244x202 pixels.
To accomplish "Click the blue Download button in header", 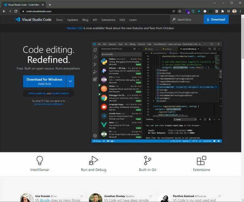I will click(216, 19).
